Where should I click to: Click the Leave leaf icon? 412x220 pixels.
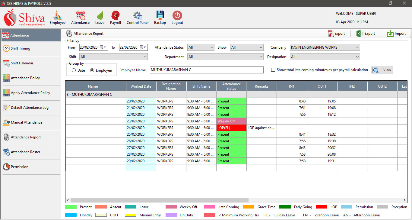[100, 16]
